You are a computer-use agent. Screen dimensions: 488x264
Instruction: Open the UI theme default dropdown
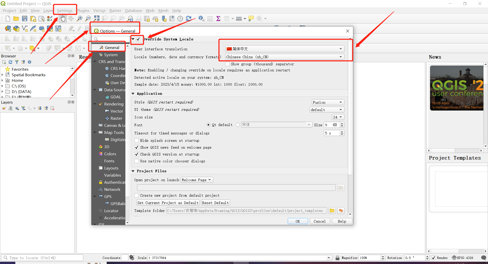pyautogui.click(x=327, y=110)
